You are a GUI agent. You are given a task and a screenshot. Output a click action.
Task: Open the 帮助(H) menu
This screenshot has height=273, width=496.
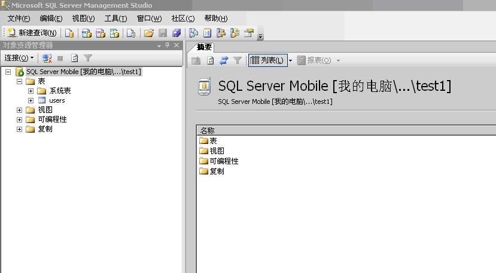click(x=216, y=19)
